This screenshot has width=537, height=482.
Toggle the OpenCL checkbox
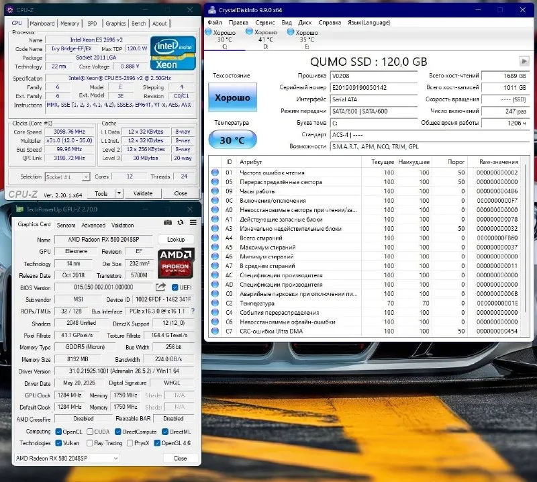(58, 432)
